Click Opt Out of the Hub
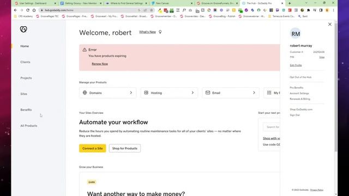The width and height of the screenshot is (349, 196). click(x=300, y=77)
